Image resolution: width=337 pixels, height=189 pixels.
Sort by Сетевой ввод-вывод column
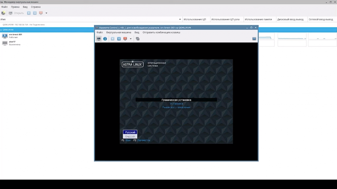coord(322,19)
